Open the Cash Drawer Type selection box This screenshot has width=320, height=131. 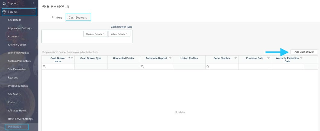tap(62, 36)
